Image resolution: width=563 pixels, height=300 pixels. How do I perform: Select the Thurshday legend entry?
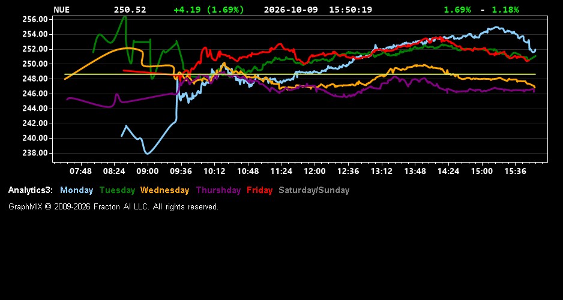[x=218, y=190]
